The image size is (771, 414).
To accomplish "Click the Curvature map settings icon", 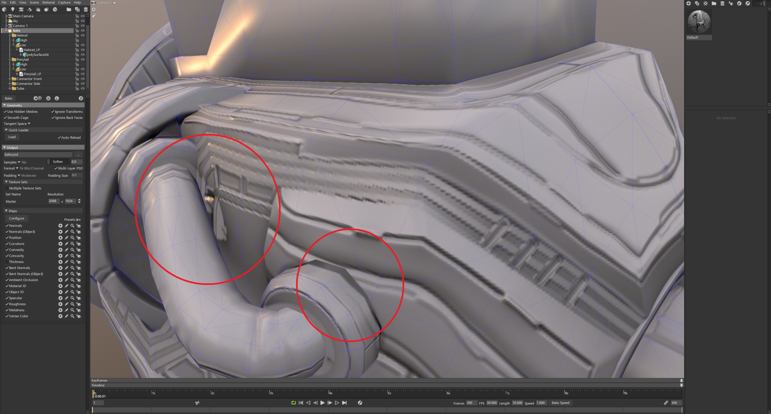I will click(61, 244).
